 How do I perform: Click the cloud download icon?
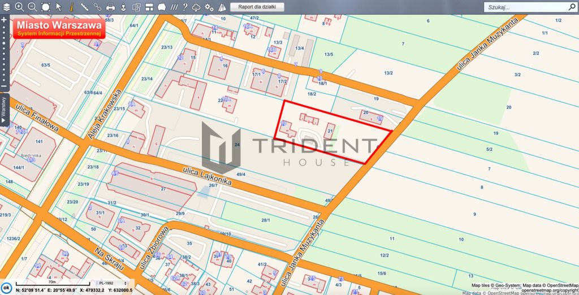pyautogui.click(x=196, y=7)
